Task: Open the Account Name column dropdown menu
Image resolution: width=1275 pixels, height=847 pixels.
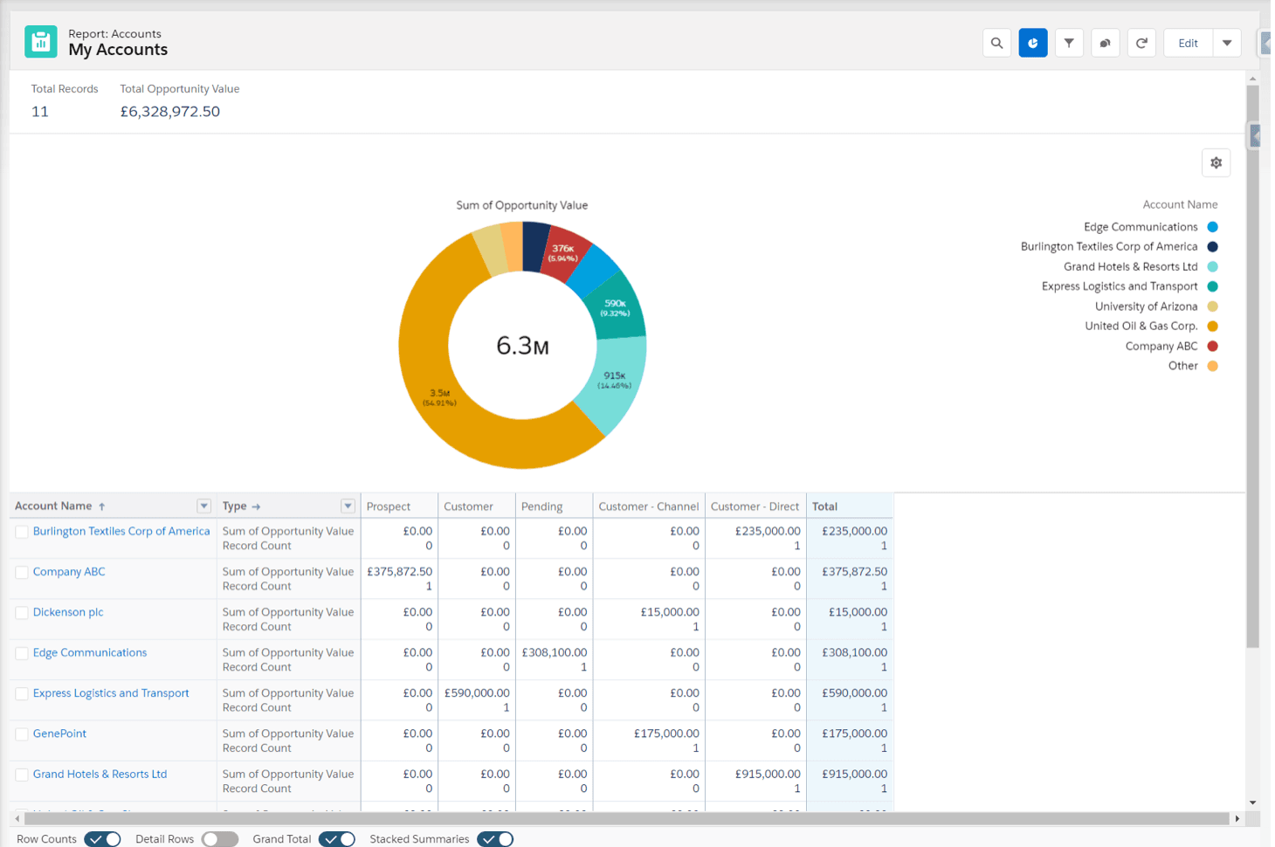Action: pos(203,506)
